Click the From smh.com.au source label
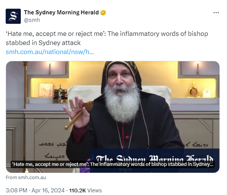Image resolution: width=227 pixels, height=195 pixels. (x=26, y=178)
